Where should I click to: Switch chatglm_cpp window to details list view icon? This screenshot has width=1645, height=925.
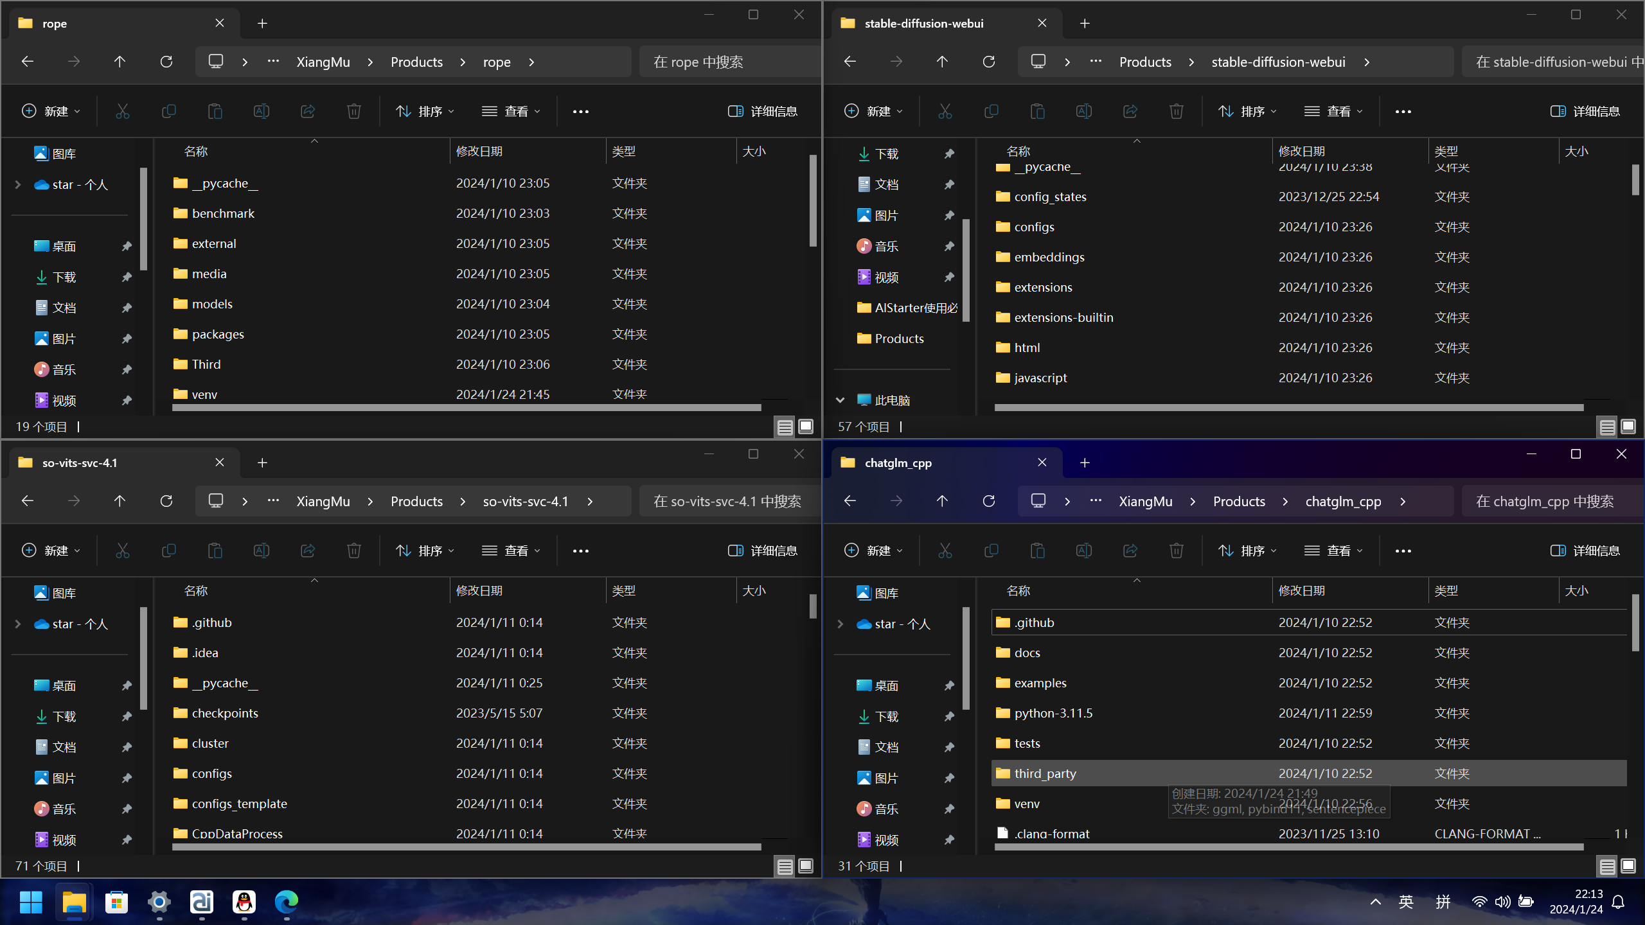pyautogui.click(x=1607, y=866)
